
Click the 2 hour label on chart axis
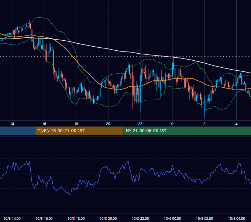coord(204,124)
